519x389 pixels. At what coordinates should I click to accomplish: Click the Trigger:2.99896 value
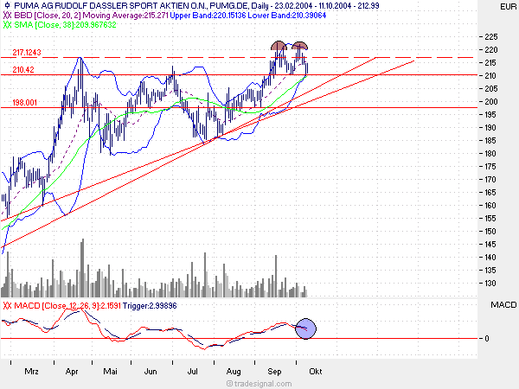coord(150,306)
